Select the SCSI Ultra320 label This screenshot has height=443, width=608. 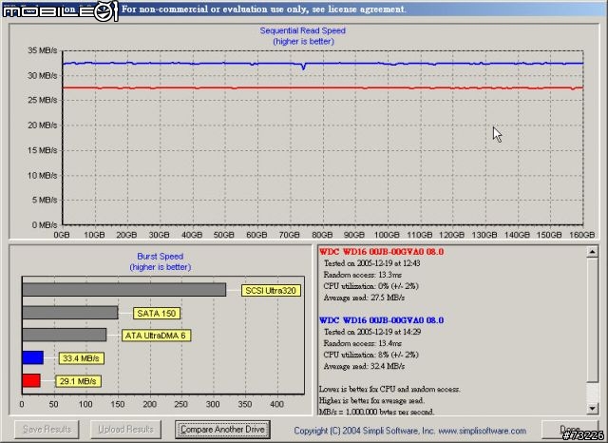pos(271,291)
